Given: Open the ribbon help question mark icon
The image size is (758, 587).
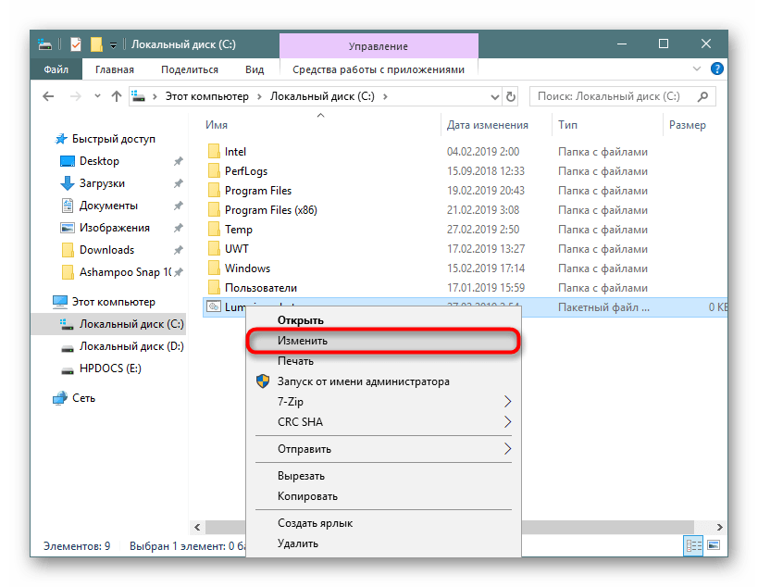Looking at the screenshot, I should click(718, 69).
